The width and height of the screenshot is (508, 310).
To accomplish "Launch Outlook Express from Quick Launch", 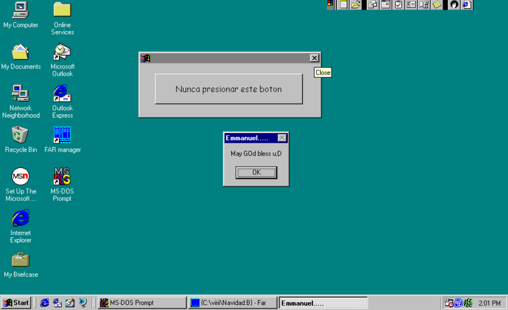I will [57, 303].
